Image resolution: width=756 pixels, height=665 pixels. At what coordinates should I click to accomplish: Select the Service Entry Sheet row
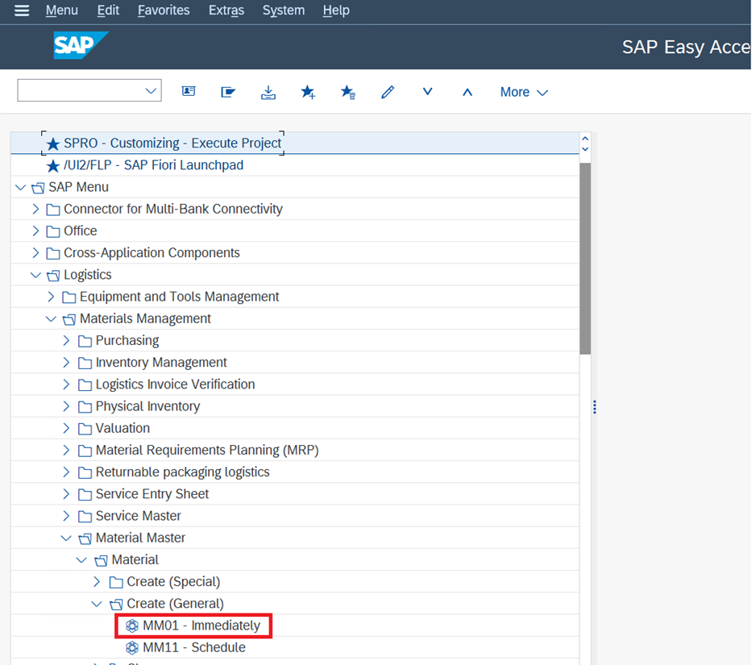pyautogui.click(x=295, y=494)
